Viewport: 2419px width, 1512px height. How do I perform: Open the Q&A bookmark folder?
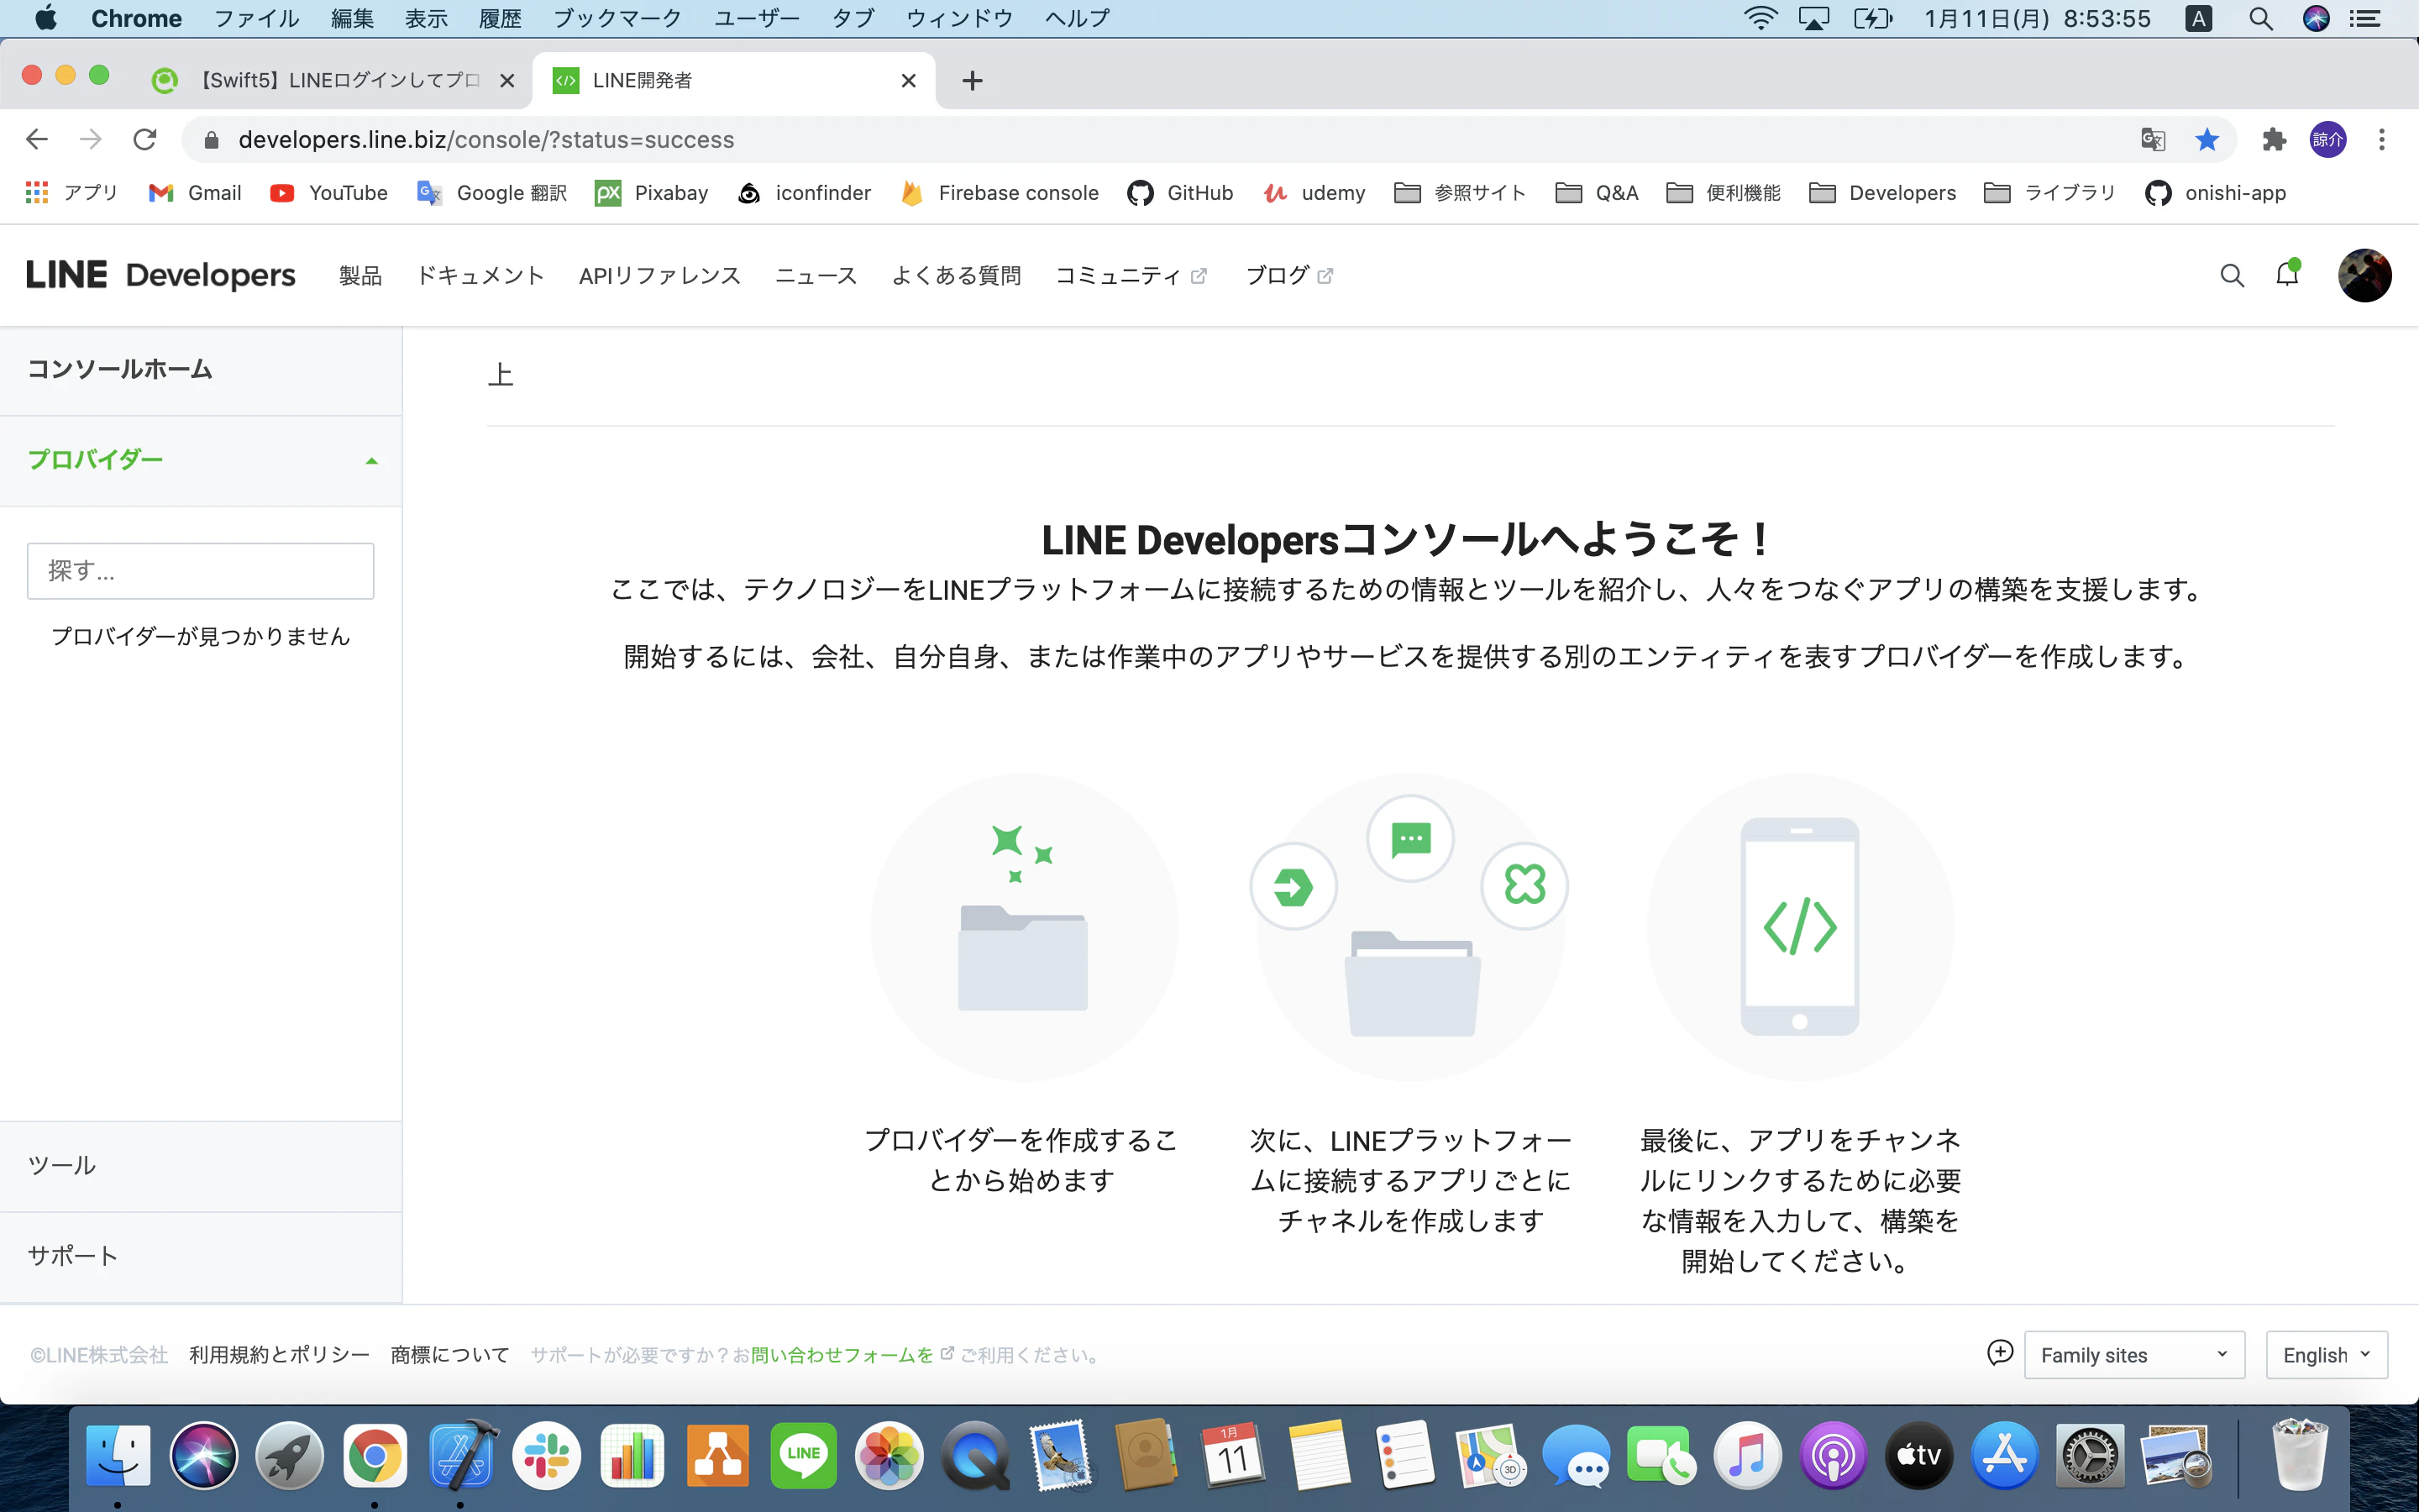click(x=1598, y=193)
